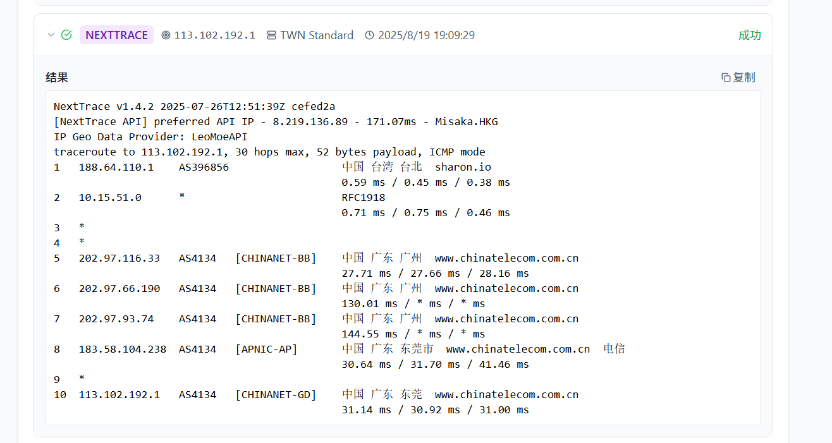Click the sharon.io hostname in hop 1
Image resolution: width=832 pixels, height=443 pixels.
coord(463,167)
